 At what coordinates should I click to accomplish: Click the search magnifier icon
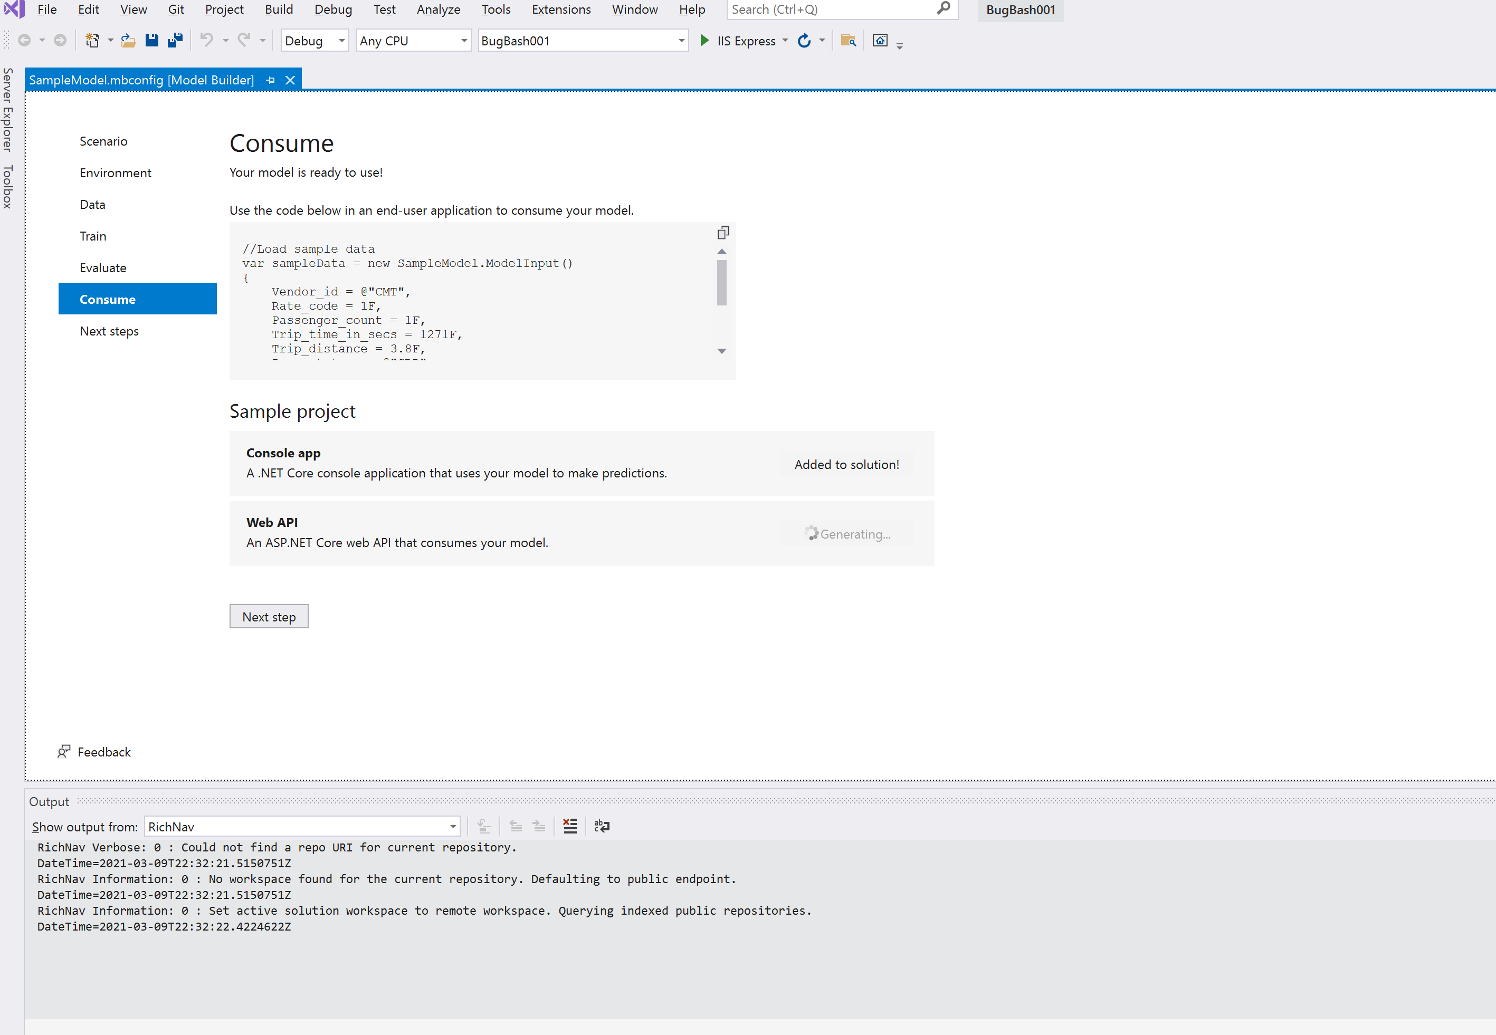point(944,8)
